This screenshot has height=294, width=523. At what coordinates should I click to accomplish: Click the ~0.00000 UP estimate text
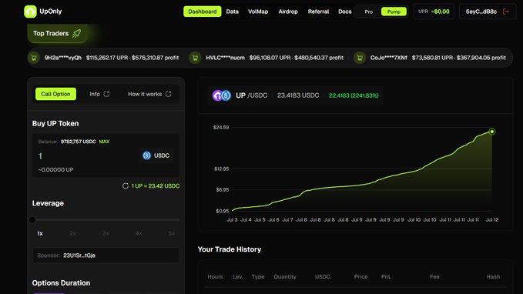point(55,169)
